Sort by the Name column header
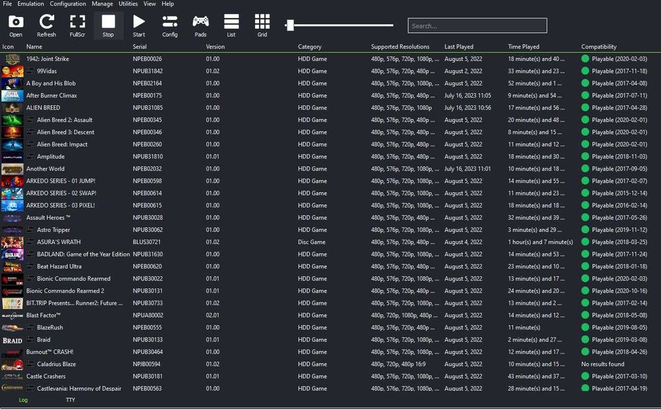This screenshot has height=409, width=661. tap(34, 47)
